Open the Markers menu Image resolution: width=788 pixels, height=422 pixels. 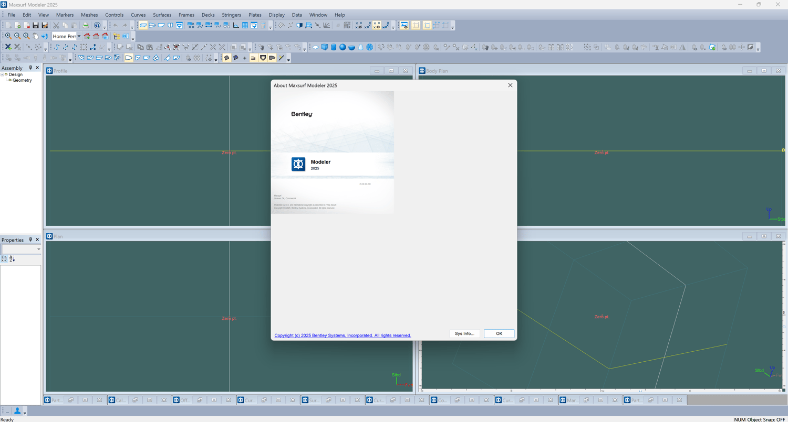click(x=65, y=15)
